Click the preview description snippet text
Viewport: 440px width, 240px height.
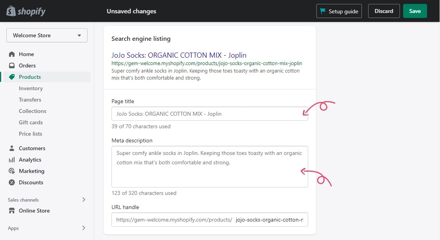[x=205, y=74]
